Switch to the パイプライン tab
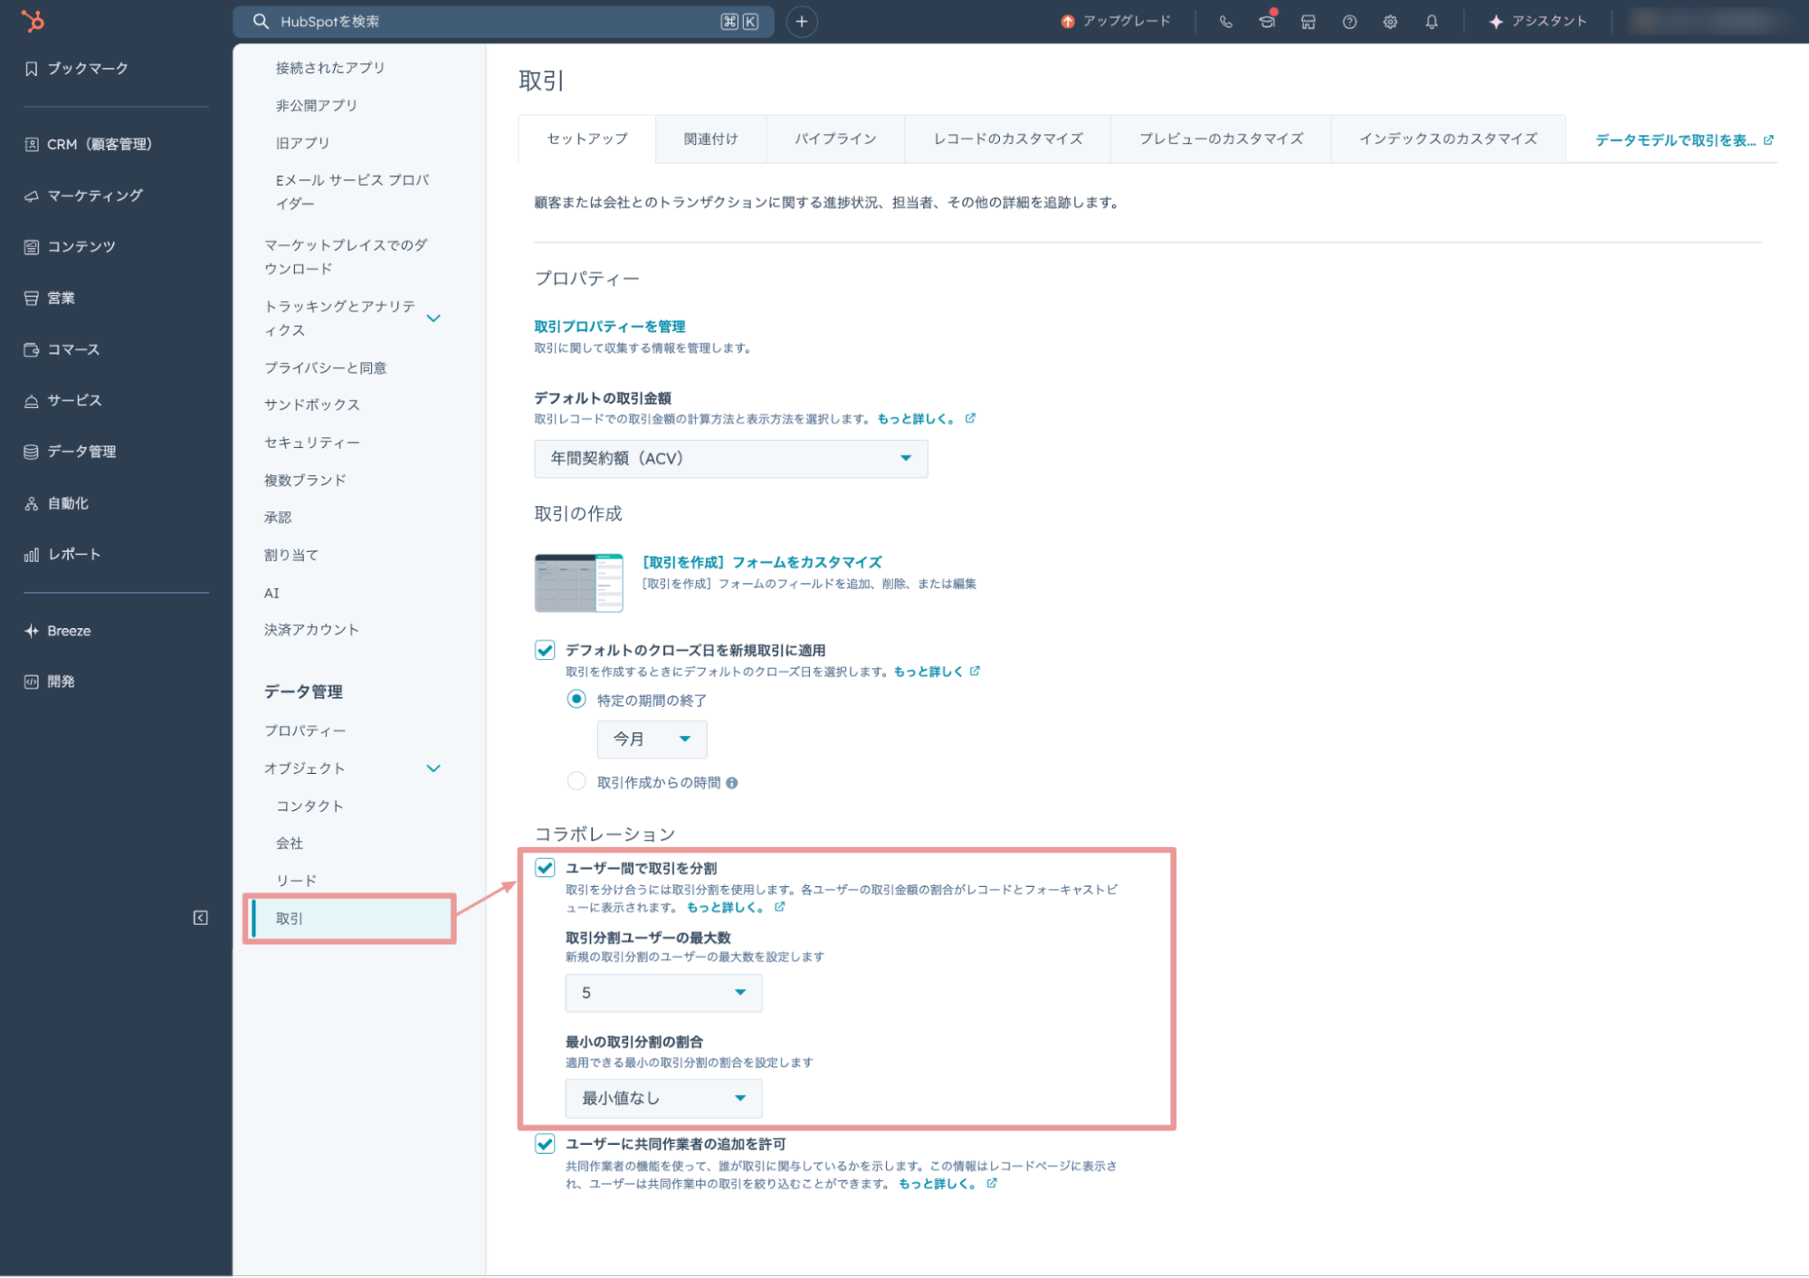The height and width of the screenshot is (1278, 1809). point(834,138)
